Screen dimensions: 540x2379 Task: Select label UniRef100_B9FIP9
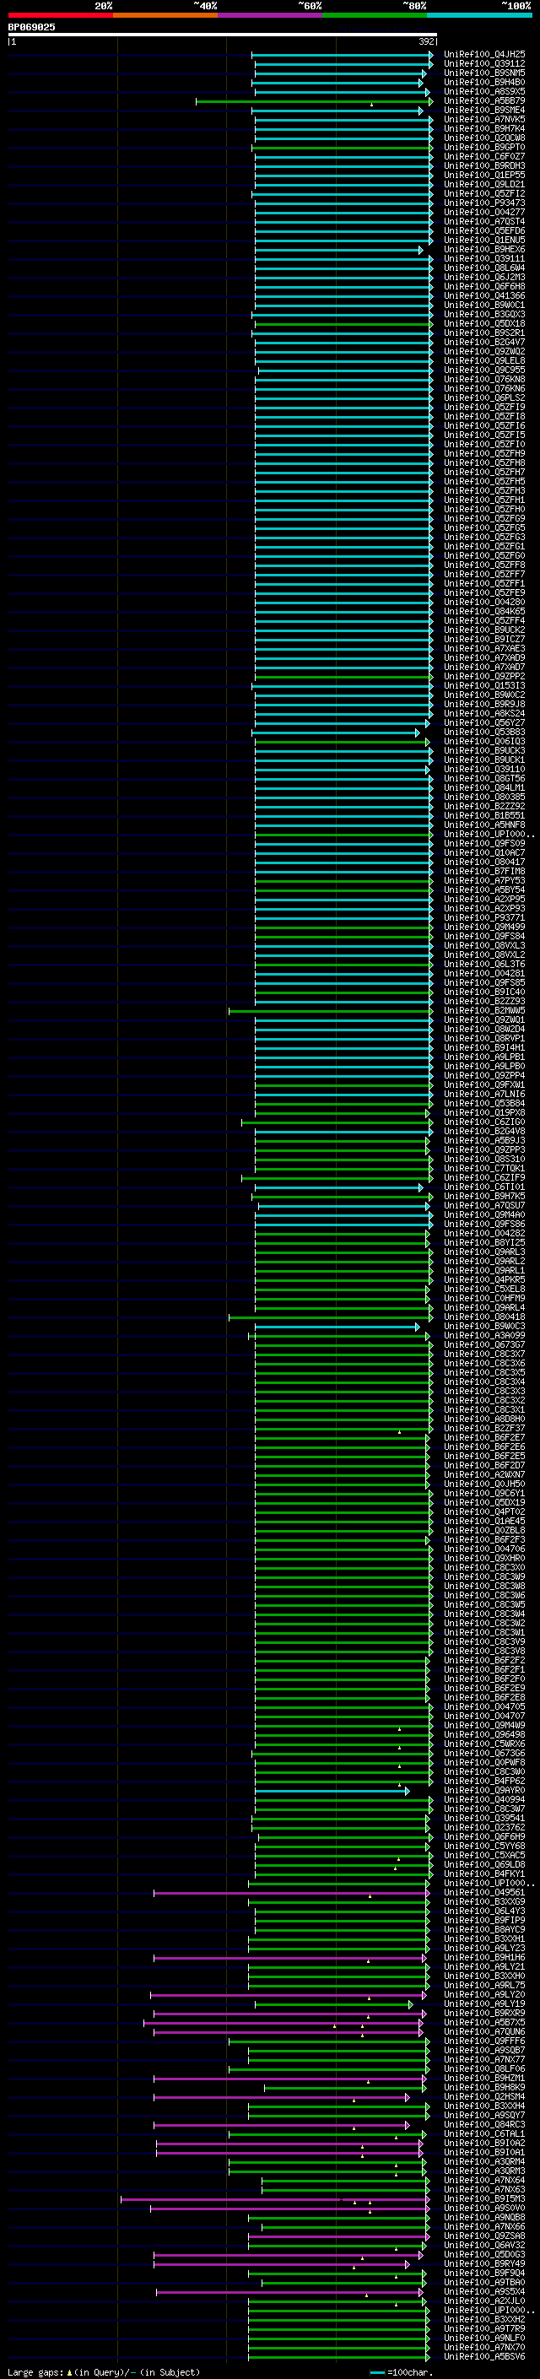(484, 1920)
